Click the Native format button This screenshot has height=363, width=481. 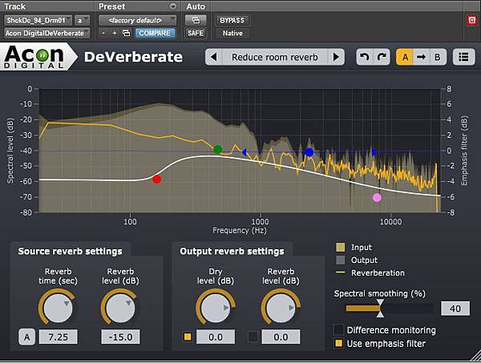[232, 33]
